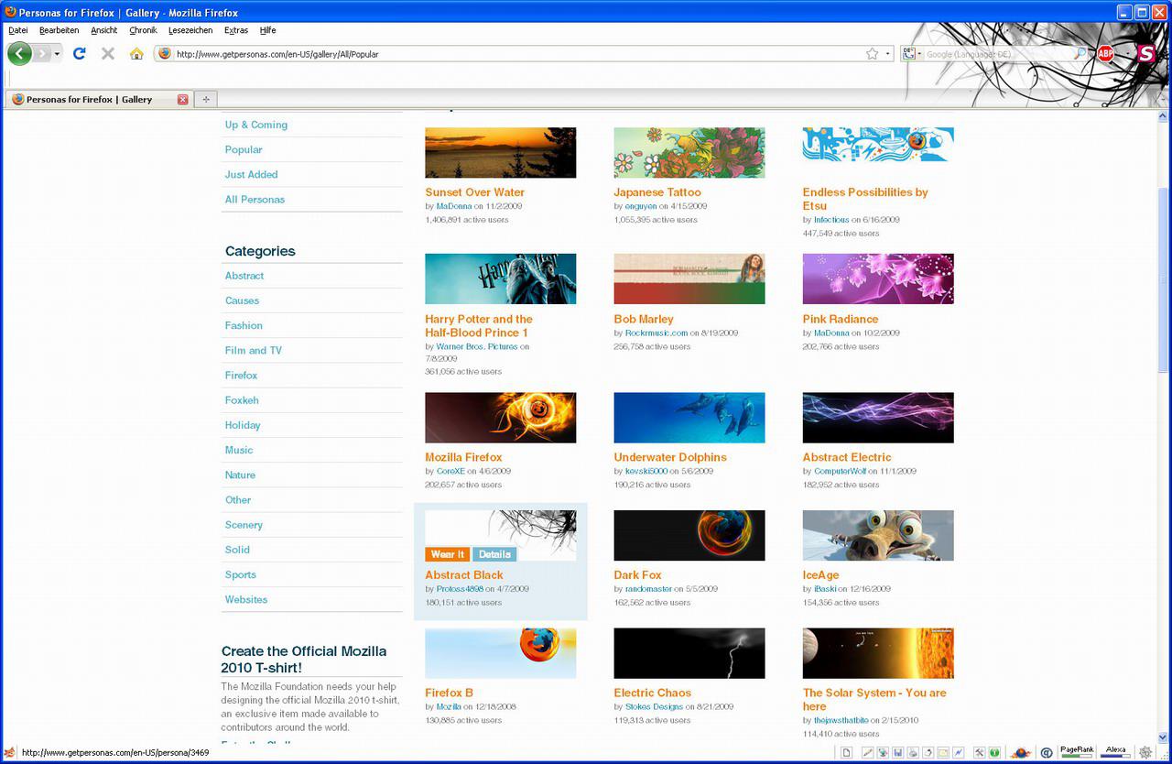Click the Underwater Dolphins thumbnail

point(689,418)
